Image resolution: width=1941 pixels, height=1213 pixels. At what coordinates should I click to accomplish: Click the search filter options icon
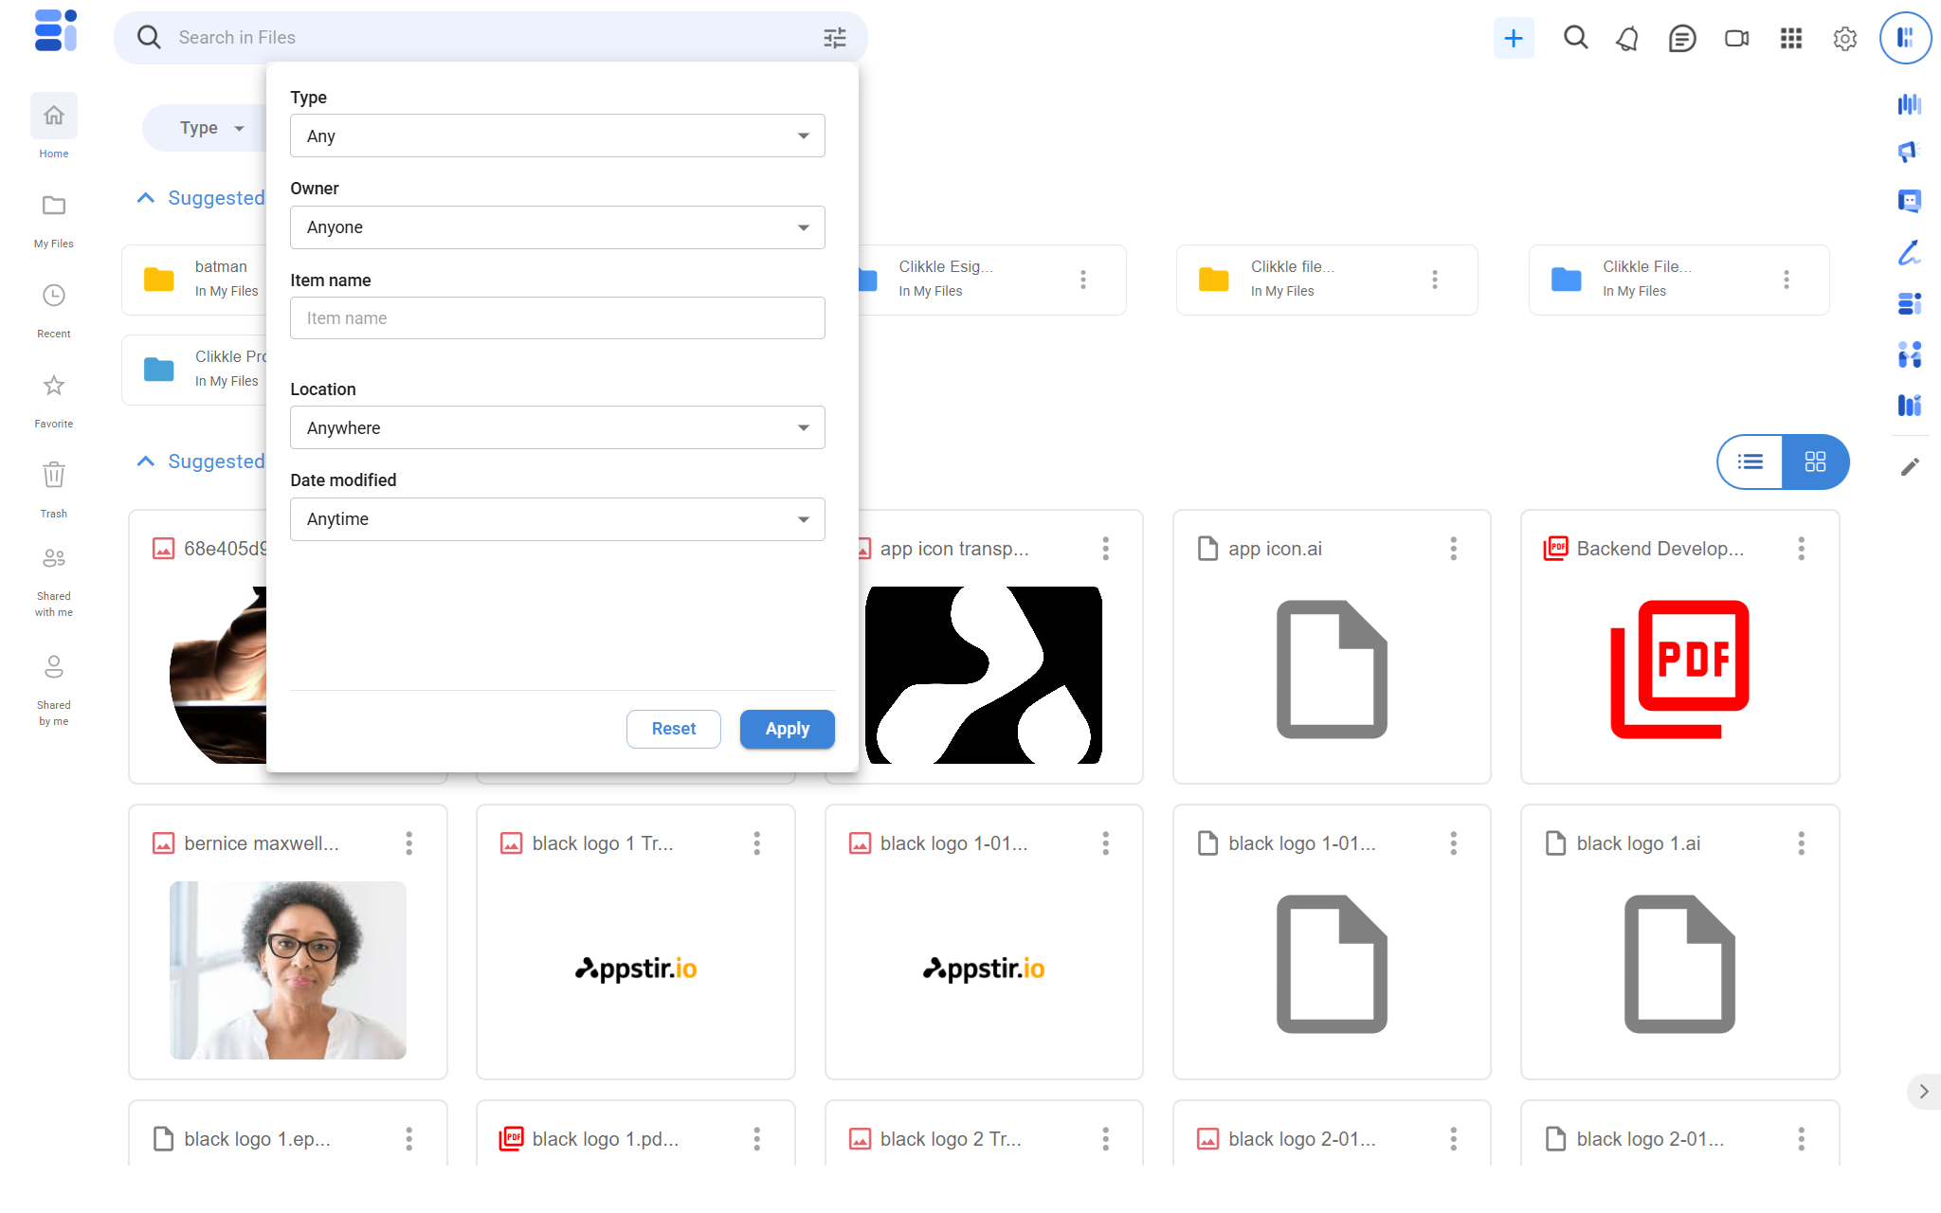click(x=834, y=38)
